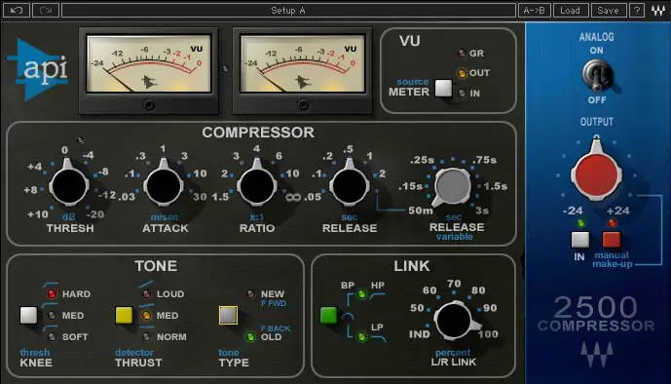671x384 pixels.
Task: Click the small screw above Thresh knob
Action: point(81,140)
